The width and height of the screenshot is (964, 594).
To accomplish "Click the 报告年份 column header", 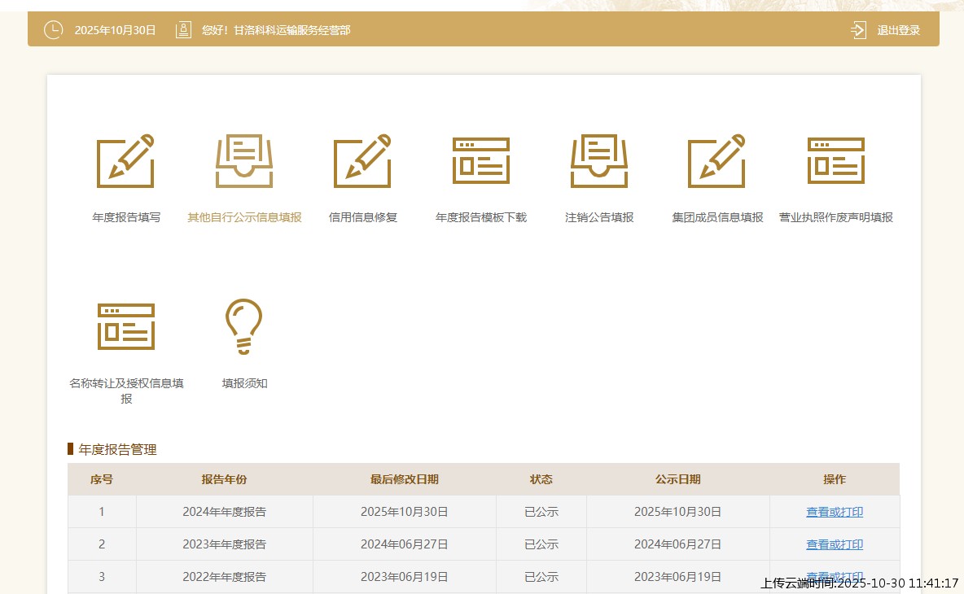I will [224, 479].
